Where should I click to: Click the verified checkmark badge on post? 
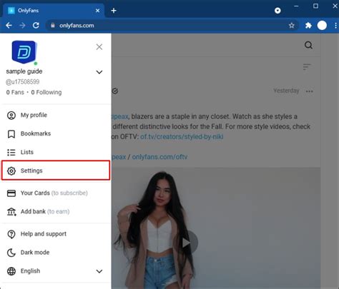pyautogui.click(x=115, y=91)
